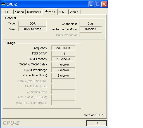Click CAS# Latency value 2.5 clocks
143x128 pixels.
[x=63, y=59]
